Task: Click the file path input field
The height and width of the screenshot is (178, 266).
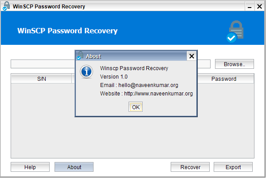Action: [x=42, y=64]
